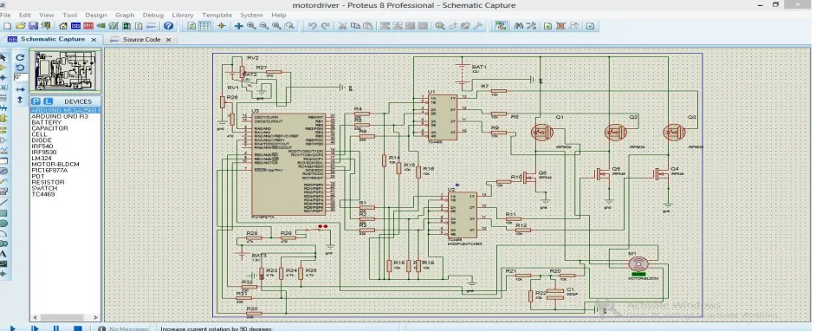Click the rotation angle input field
Screen dimensions: 816x331
(x=21, y=77)
